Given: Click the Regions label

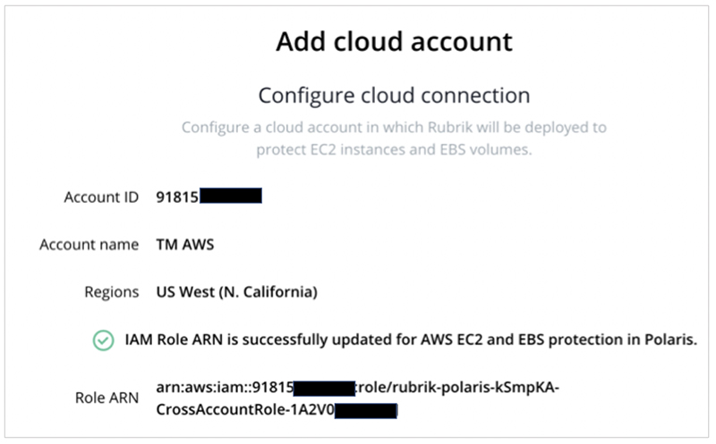Looking at the screenshot, I should point(111,292).
